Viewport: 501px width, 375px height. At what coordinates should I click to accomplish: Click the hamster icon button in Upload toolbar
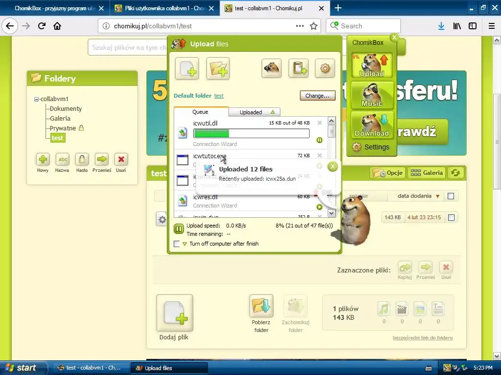click(272, 68)
